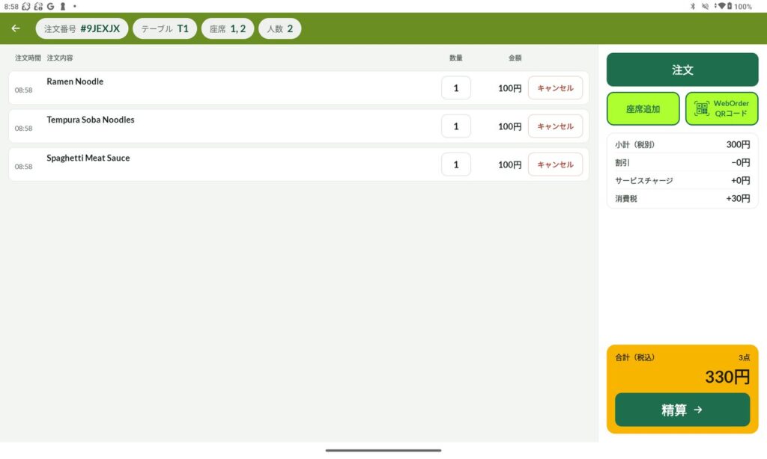The height and width of the screenshot is (459, 767).
Task: Add a seat with 座席追加
Action: click(643, 109)
